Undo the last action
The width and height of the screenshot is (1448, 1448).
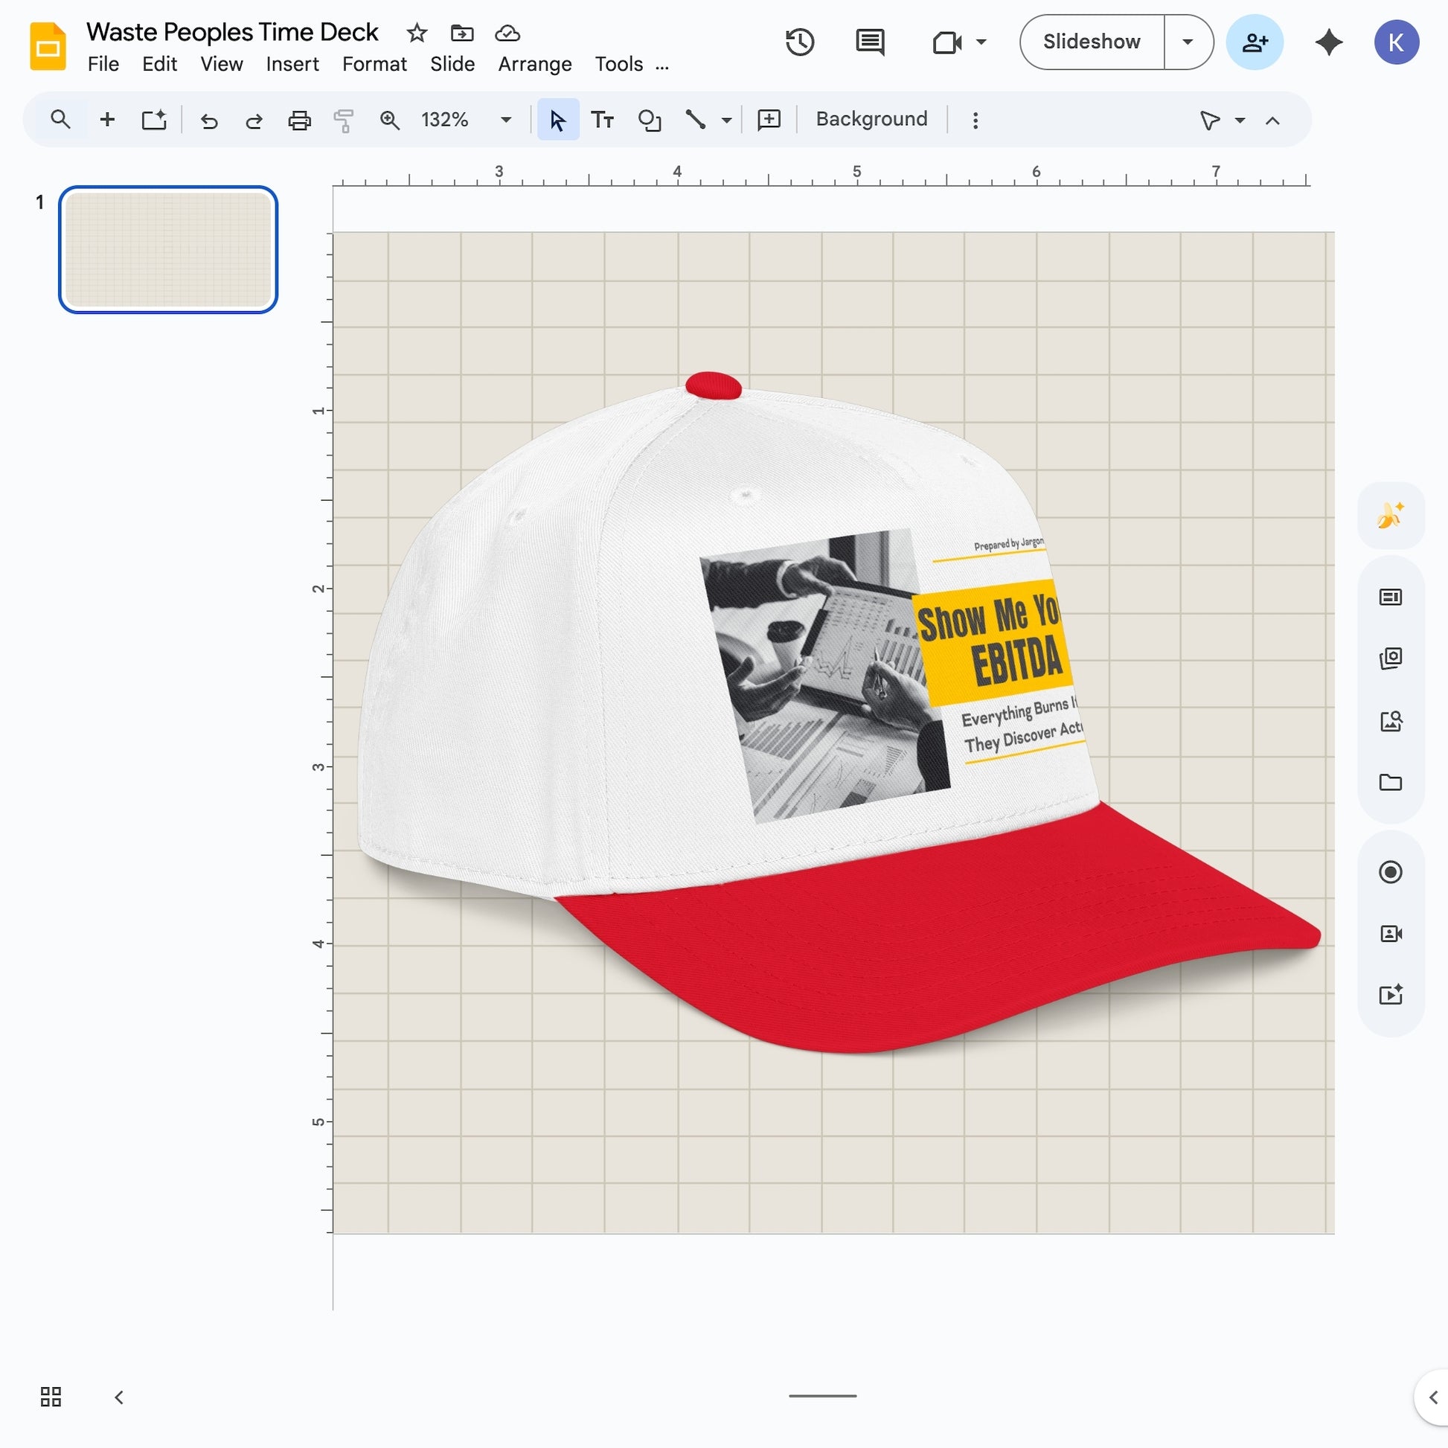click(x=209, y=121)
